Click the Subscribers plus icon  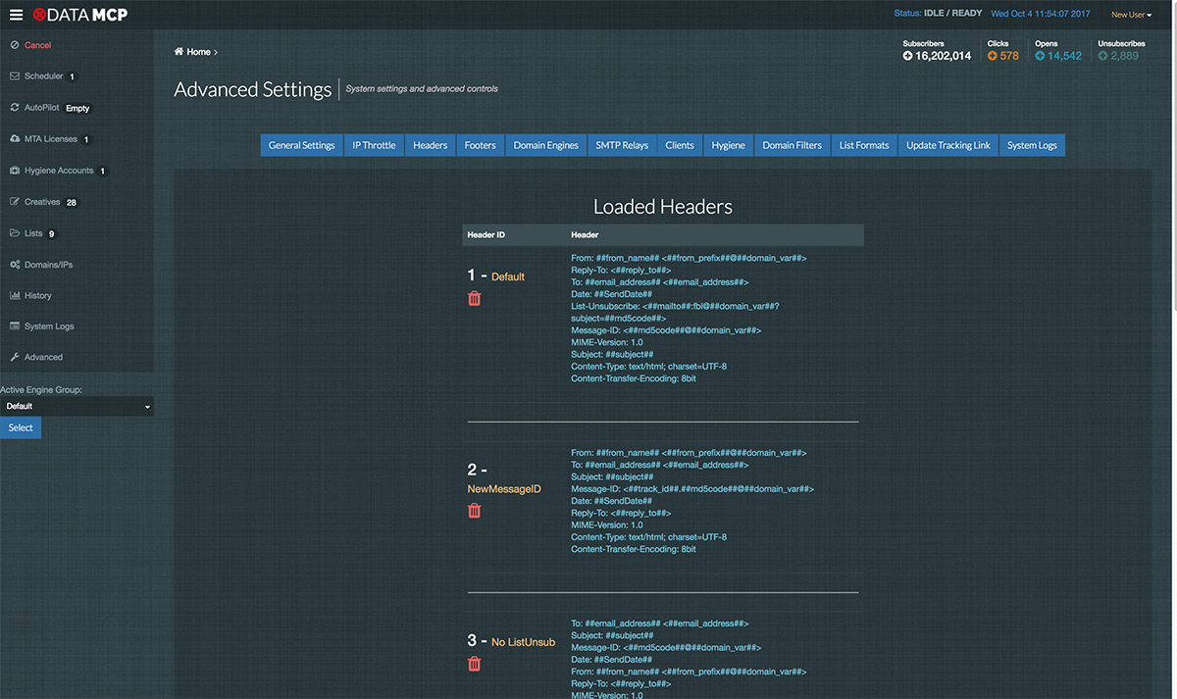(907, 56)
